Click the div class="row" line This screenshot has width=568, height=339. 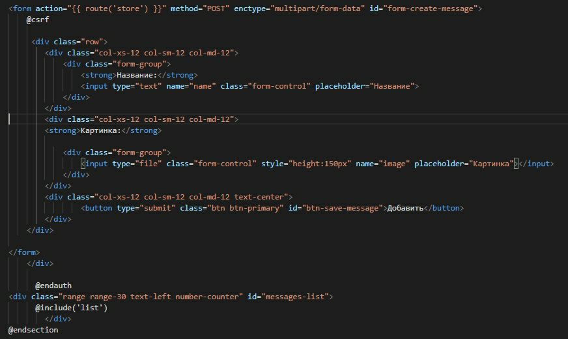[x=70, y=42]
